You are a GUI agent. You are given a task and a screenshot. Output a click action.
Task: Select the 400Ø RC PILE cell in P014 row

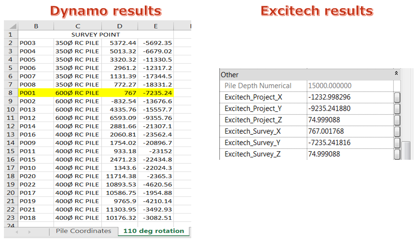click(78, 126)
